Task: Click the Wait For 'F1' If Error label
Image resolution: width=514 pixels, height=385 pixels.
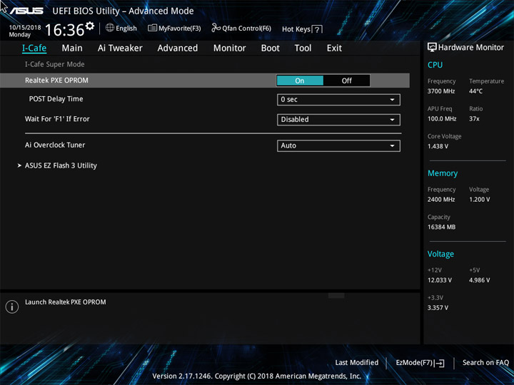Action: tap(57, 119)
